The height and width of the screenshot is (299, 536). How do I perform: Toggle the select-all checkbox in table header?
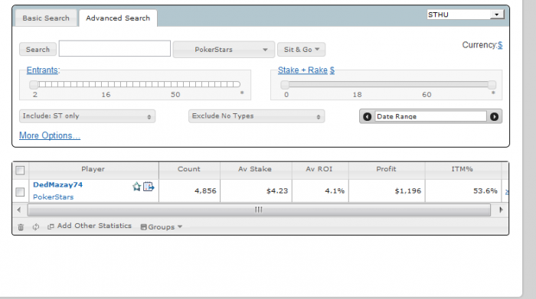[20, 170]
